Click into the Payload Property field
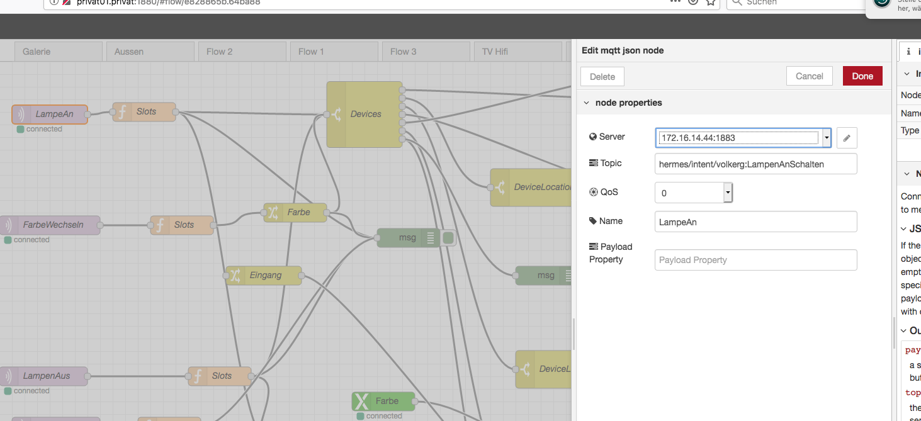Screen dimensions: 921x421 (755, 260)
